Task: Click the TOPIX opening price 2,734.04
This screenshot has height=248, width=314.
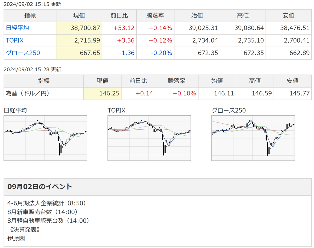Action: point(205,41)
